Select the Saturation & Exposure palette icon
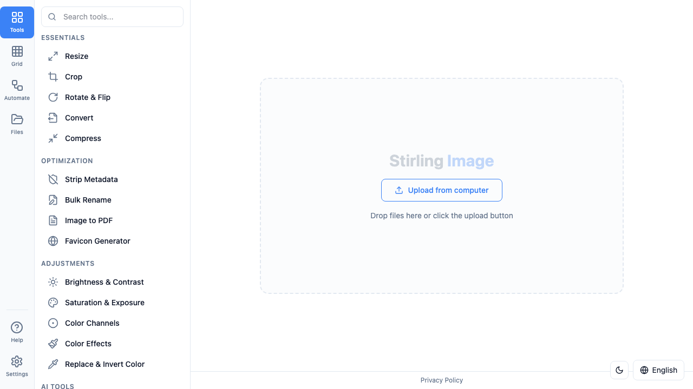The height and width of the screenshot is (389, 693). pos(53,303)
